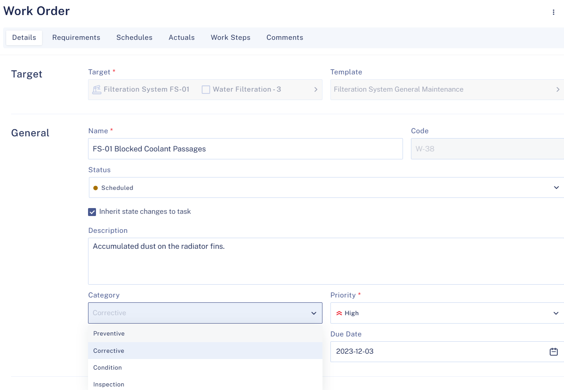Image resolution: width=564 pixels, height=390 pixels.
Task: Click the orange Scheduled status dot
Action: [x=96, y=187]
